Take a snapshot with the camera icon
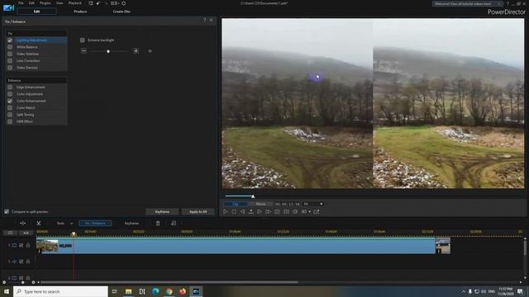 click(277, 212)
